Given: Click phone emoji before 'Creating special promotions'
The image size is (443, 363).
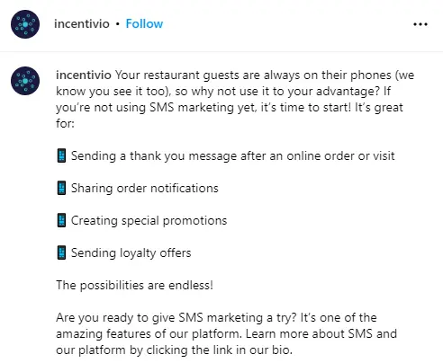Looking at the screenshot, I should [61, 220].
